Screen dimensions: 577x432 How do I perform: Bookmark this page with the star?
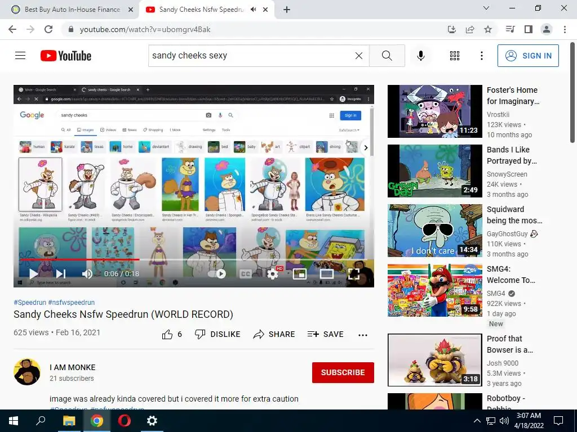point(488,29)
